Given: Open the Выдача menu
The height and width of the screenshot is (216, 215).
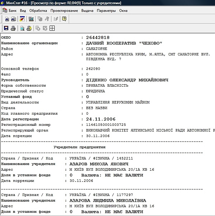Looking at the screenshot, I should (87, 11).
